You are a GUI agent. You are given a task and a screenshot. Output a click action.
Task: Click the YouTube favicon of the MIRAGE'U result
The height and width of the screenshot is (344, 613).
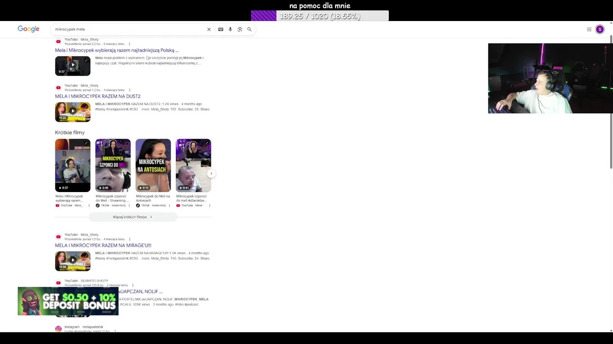pyautogui.click(x=58, y=236)
